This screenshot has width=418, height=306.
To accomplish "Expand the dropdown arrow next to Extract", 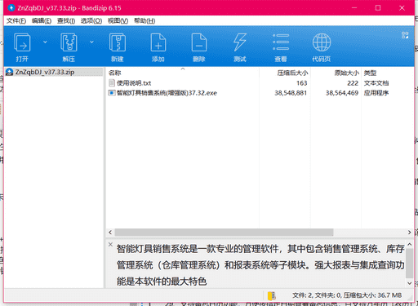I will pos(91,42).
